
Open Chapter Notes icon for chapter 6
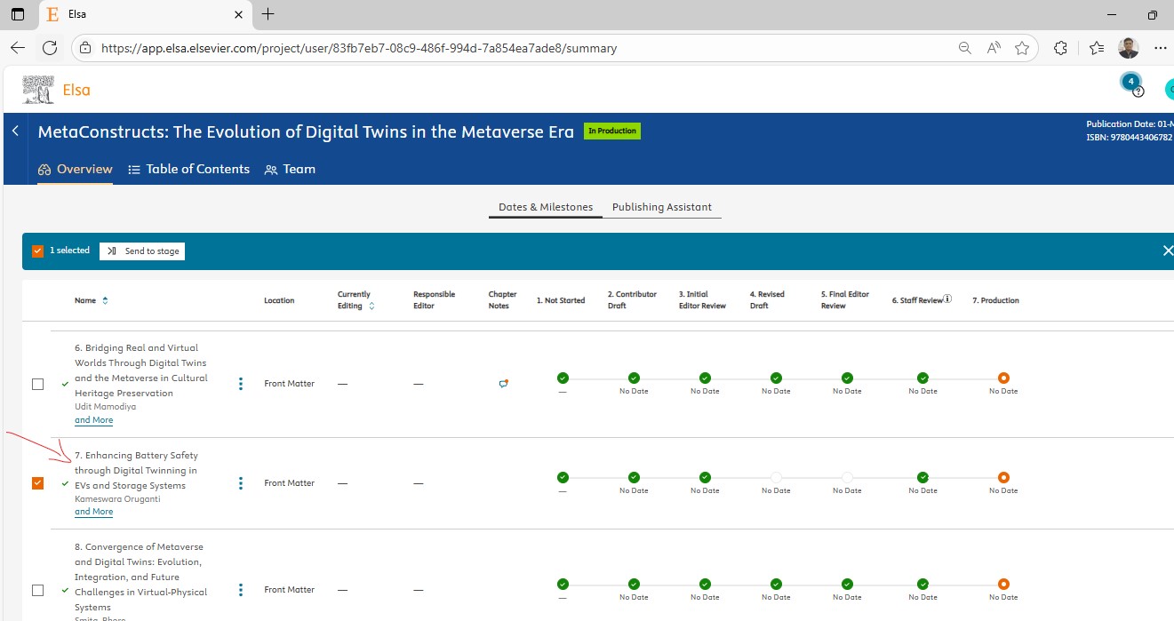tap(503, 384)
